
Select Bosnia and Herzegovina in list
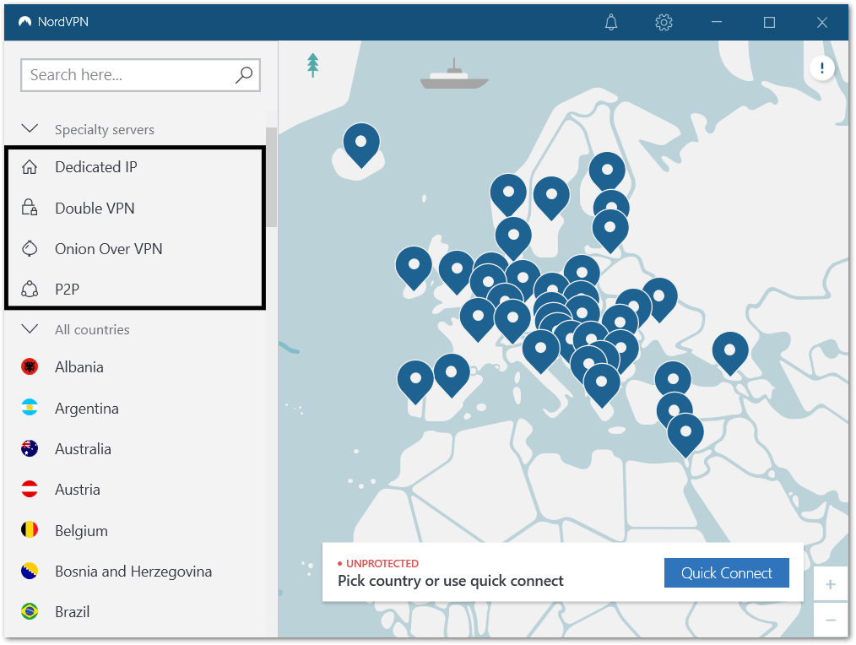[135, 571]
